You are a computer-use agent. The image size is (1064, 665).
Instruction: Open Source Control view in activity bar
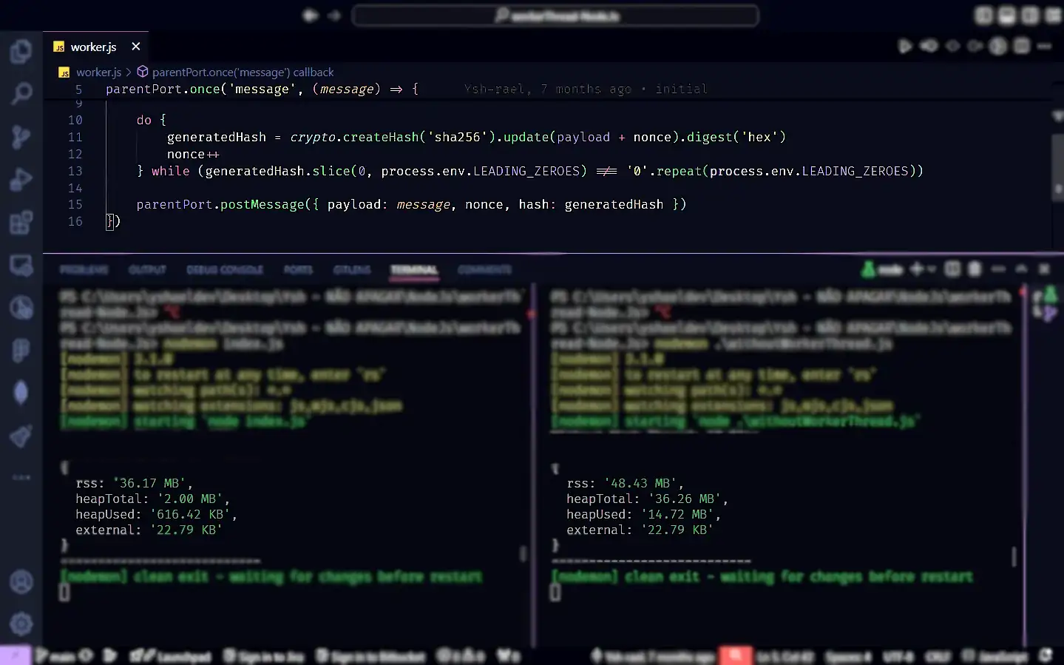pyautogui.click(x=21, y=137)
